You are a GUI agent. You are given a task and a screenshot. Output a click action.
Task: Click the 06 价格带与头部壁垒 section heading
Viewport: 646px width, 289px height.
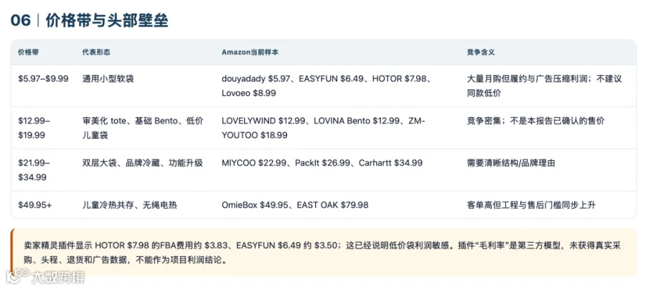pos(90,20)
